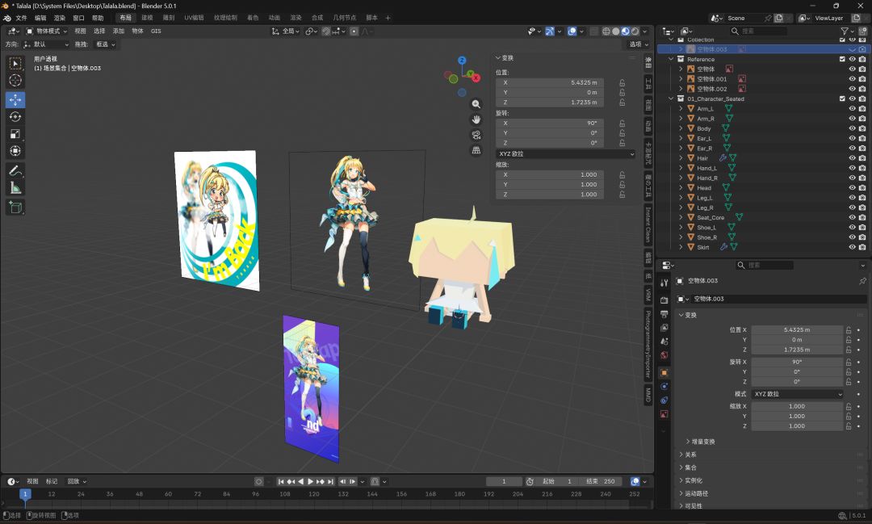872x524 pixels.
Task: Select the Move tool in the left toolbar
Action: click(15, 99)
